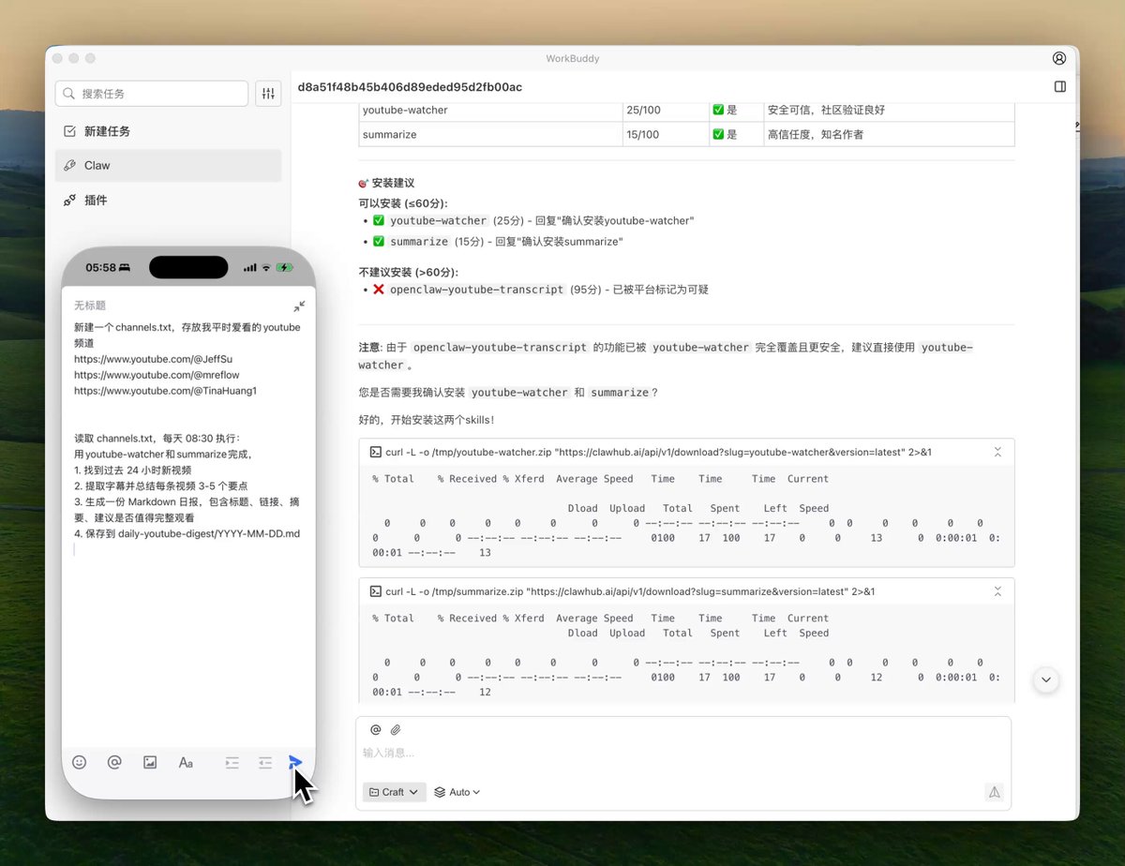Click 新建任务 to create a task
The image size is (1125, 866).
click(168, 131)
